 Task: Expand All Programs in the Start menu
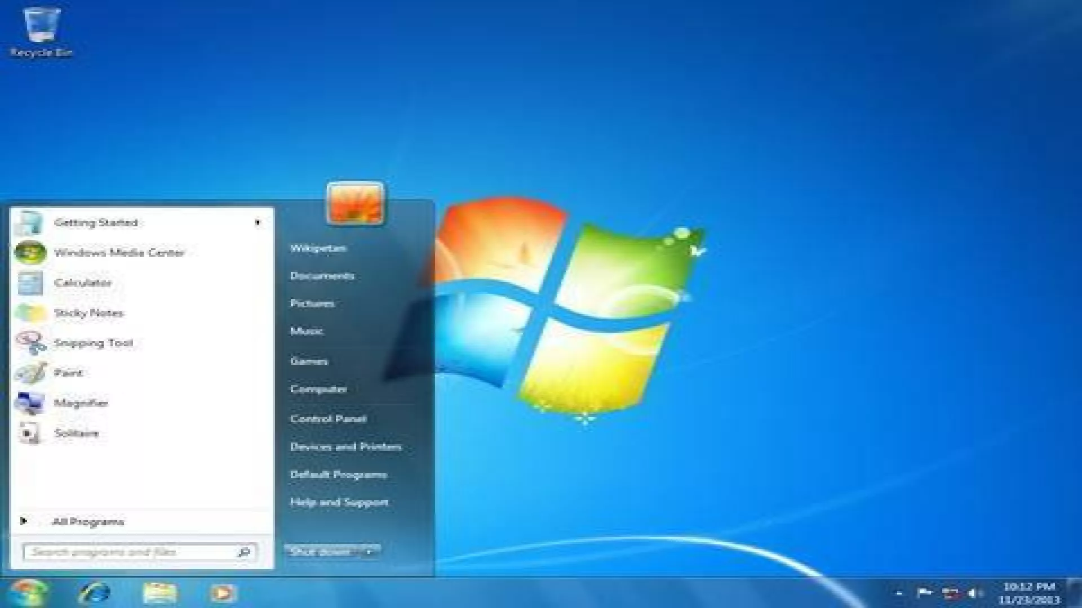click(x=87, y=521)
